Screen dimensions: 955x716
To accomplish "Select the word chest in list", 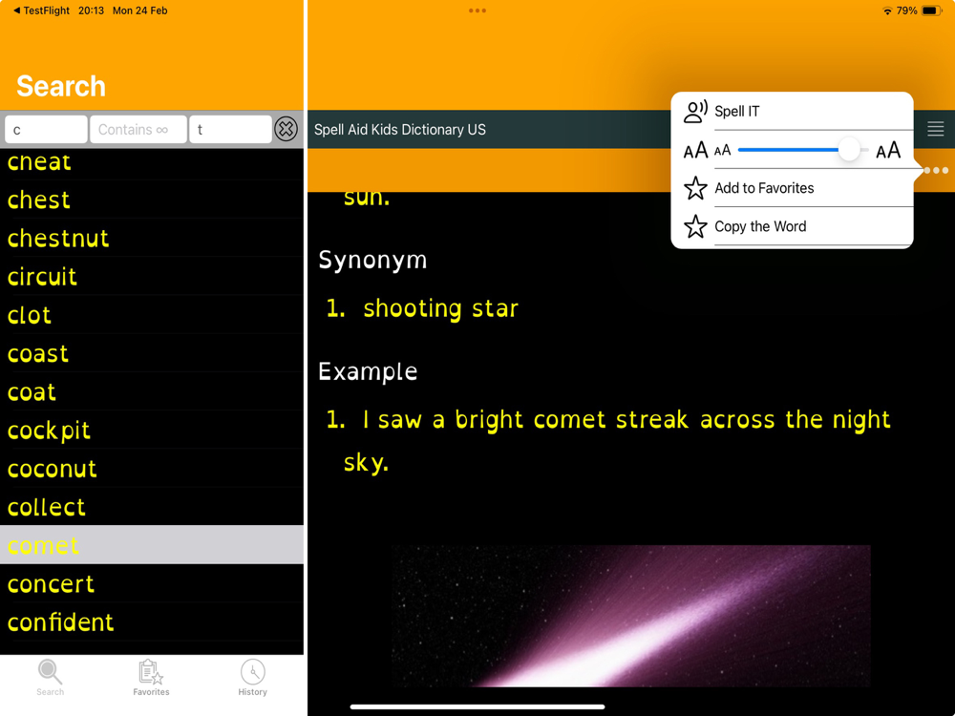I will [152, 200].
